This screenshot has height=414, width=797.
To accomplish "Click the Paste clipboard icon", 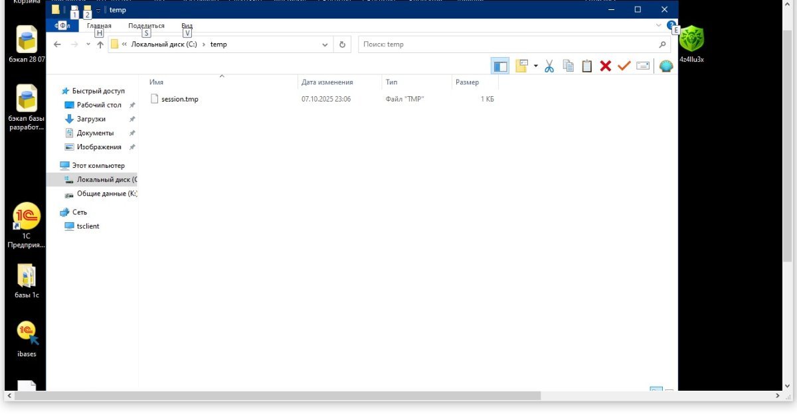I will pos(586,66).
